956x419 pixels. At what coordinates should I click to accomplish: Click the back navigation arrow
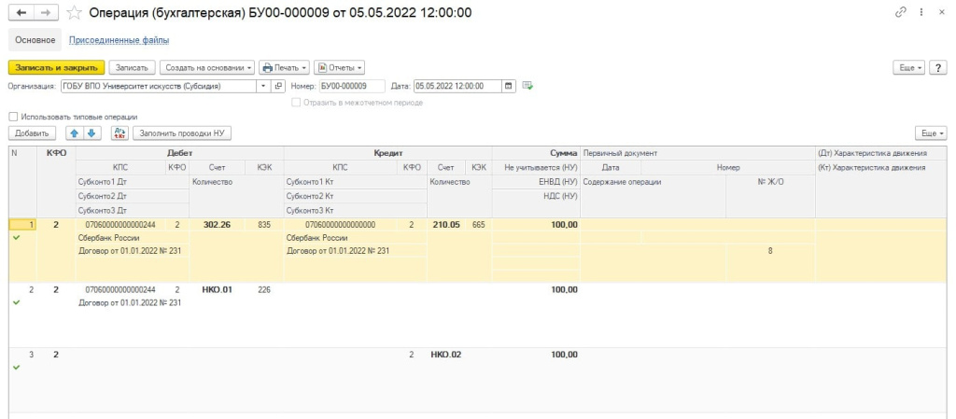pos(21,13)
